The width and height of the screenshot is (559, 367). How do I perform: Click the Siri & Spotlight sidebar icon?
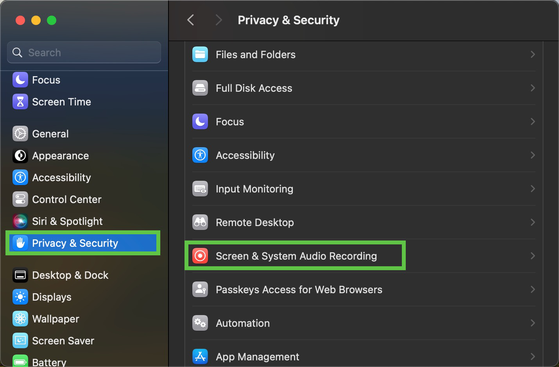[x=20, y=221]
